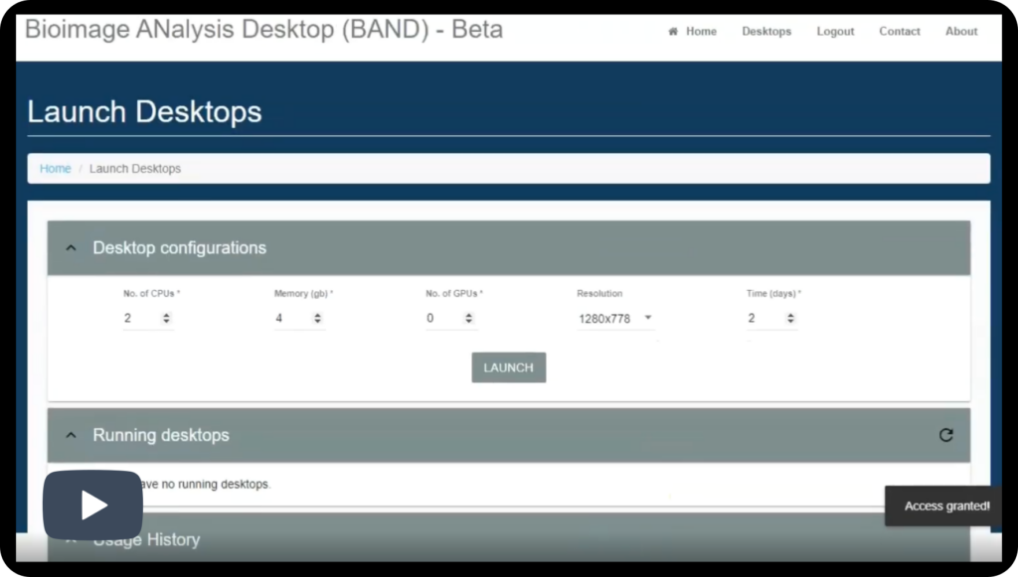Click Logout in the top navigation

coord(835,32)
